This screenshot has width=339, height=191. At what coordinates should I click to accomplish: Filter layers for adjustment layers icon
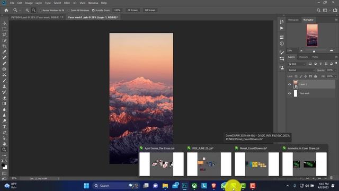point(315,64)
